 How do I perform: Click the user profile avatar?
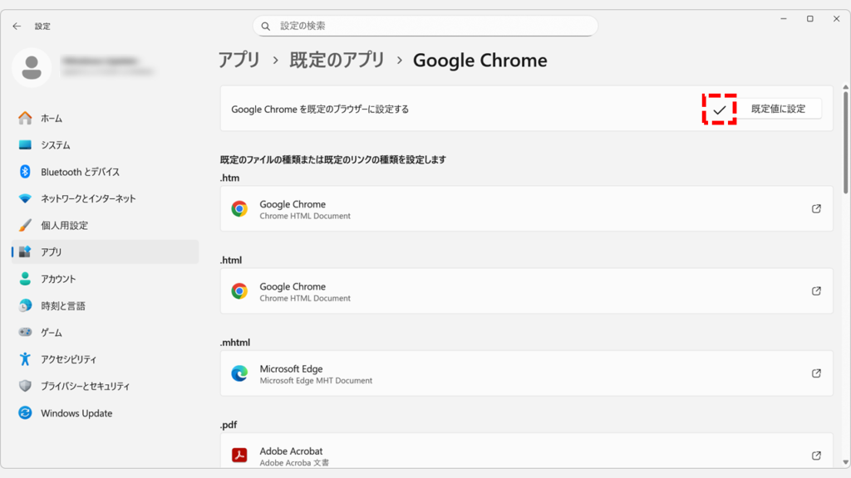(32, 68)
